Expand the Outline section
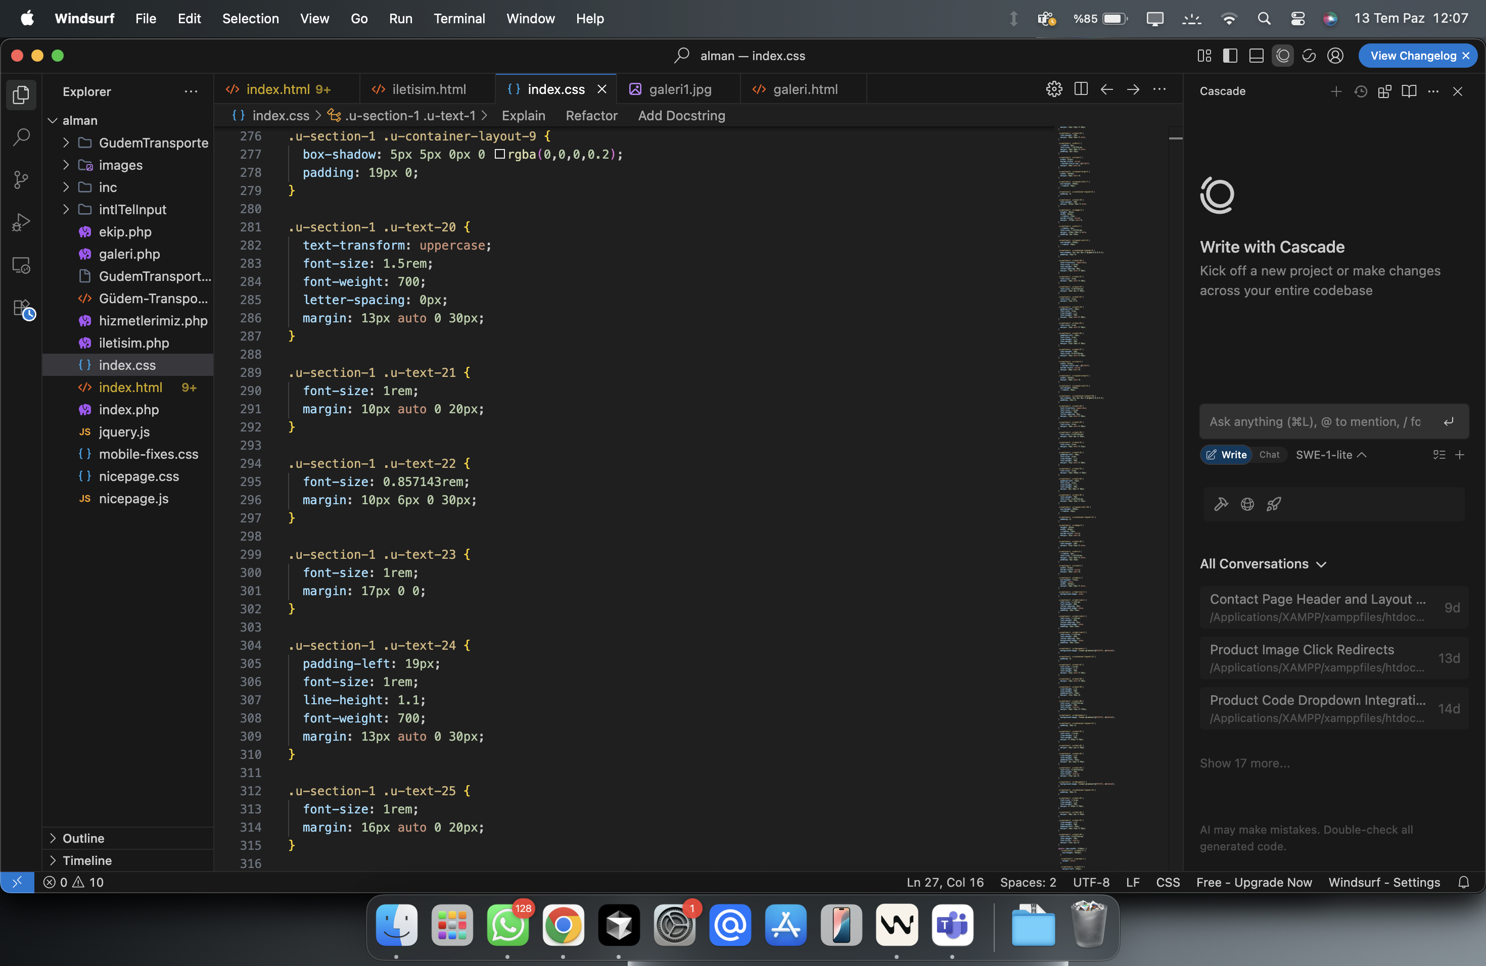 [83, 838]
